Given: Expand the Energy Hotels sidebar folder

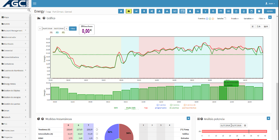Looking at the screenshot, I should [14, 84].
